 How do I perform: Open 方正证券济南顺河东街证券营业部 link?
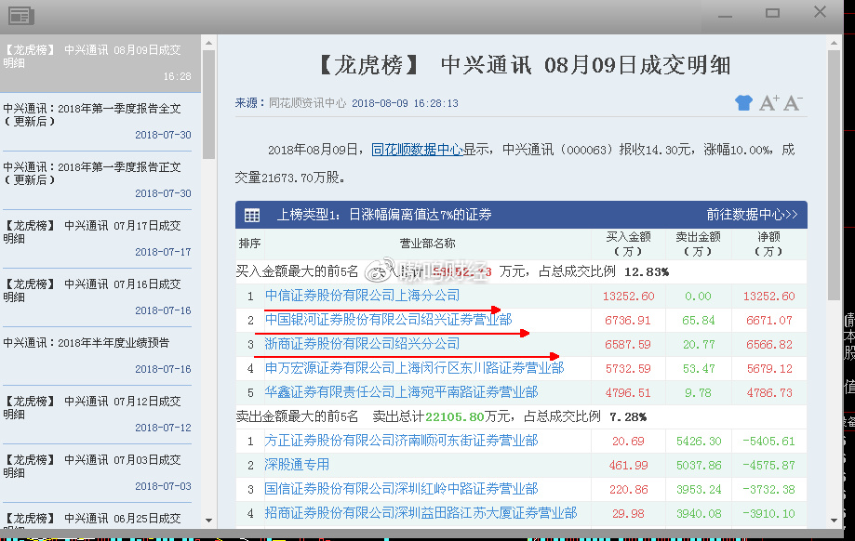click(x=401, y=441)
